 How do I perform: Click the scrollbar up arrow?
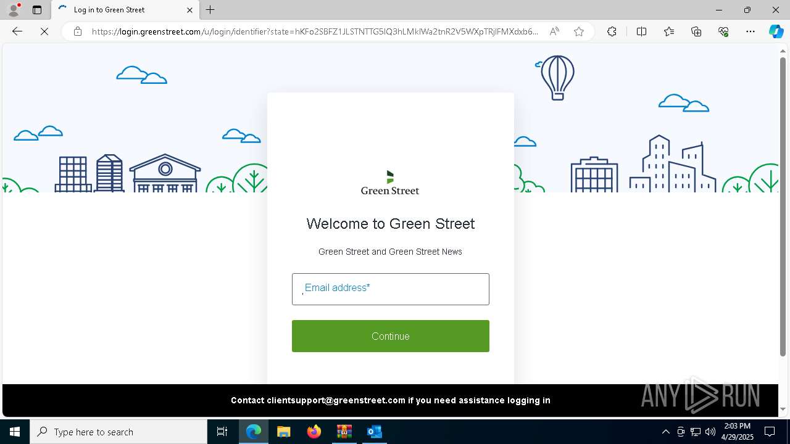click(x=783, y=51)
